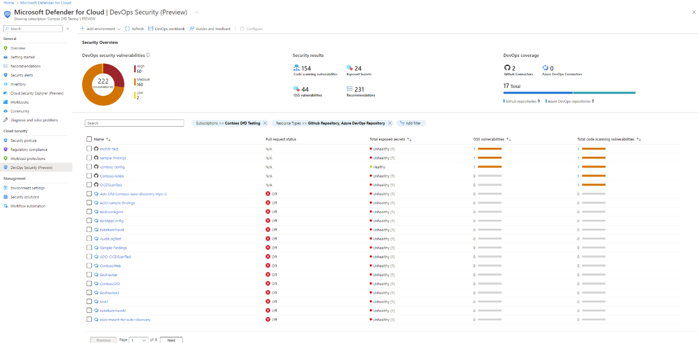Click the Getting started cloud icon
Screen dimensions: 699x343
(x=6, y=57)
